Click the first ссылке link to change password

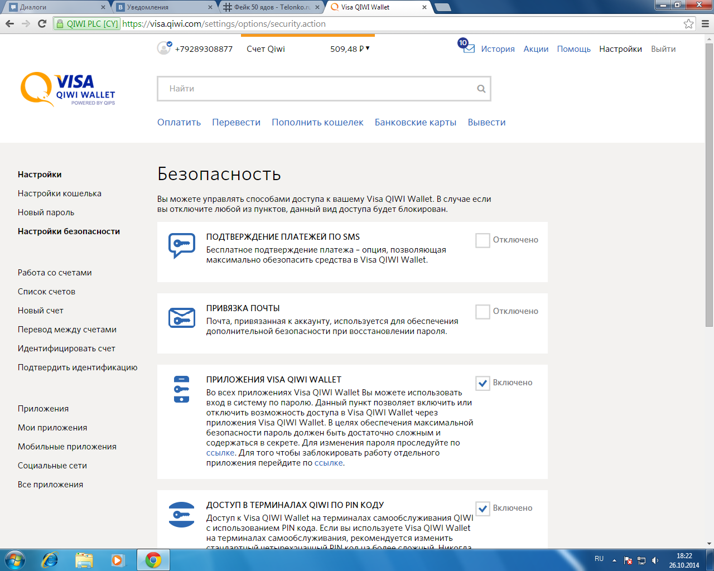[x=220, y=453]
